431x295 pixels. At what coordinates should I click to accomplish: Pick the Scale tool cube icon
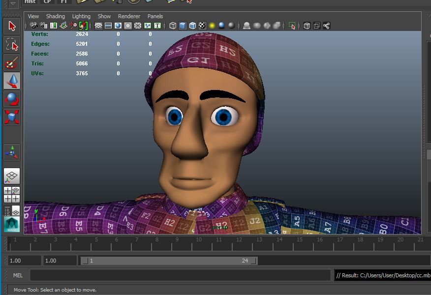pyautogui.click(x=12, y=117)
